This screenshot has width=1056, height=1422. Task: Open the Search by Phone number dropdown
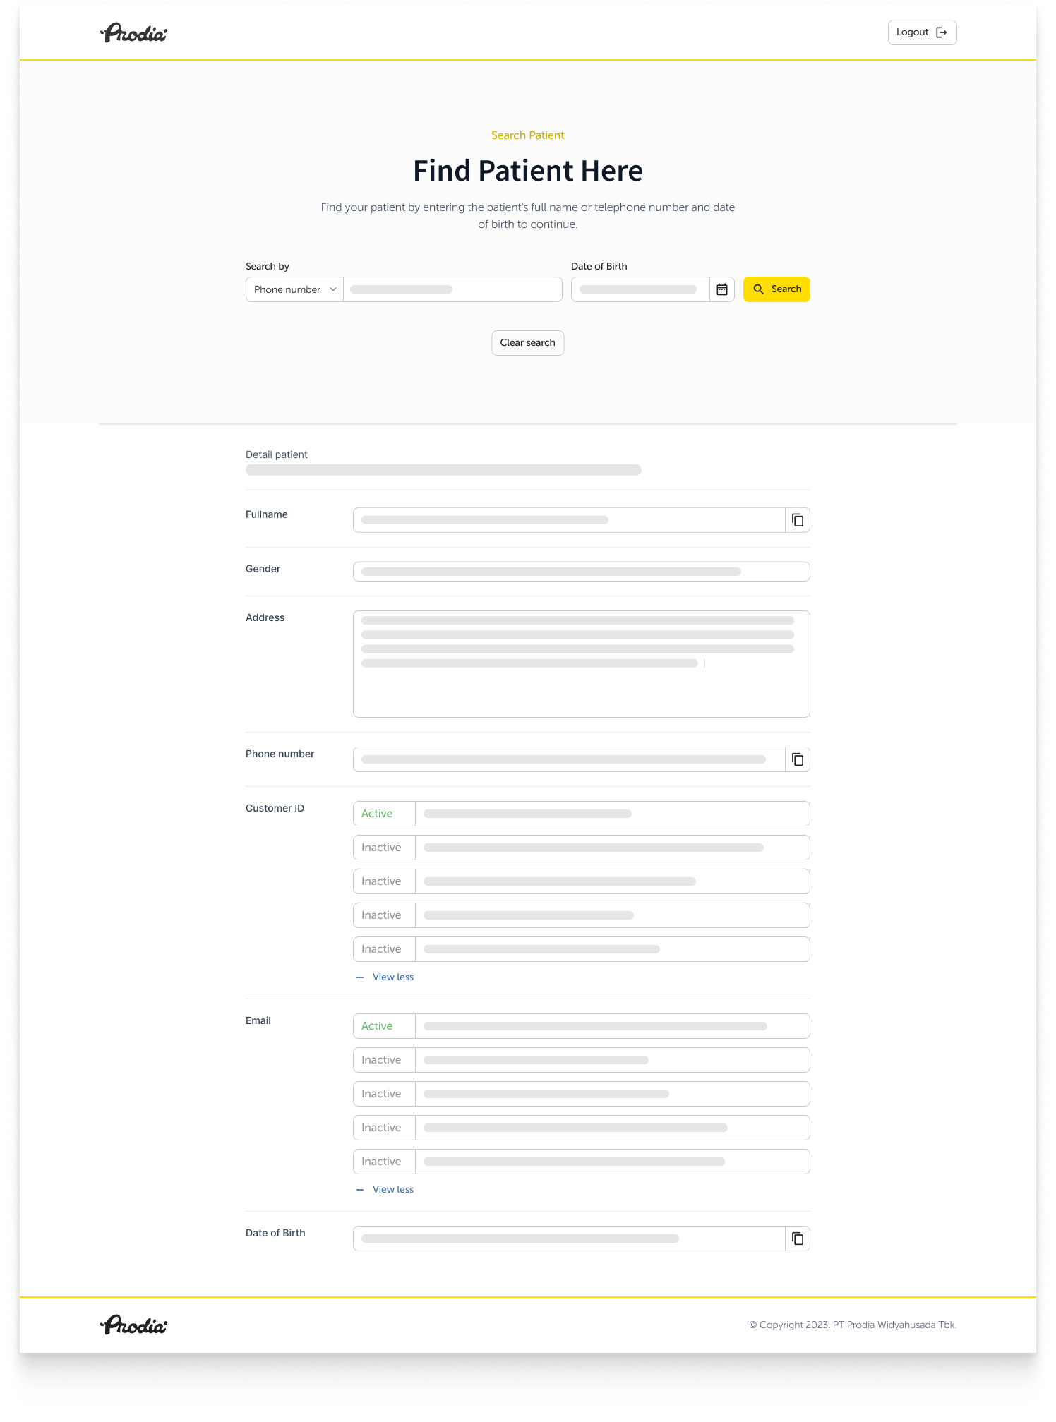[x=294, y=289]
